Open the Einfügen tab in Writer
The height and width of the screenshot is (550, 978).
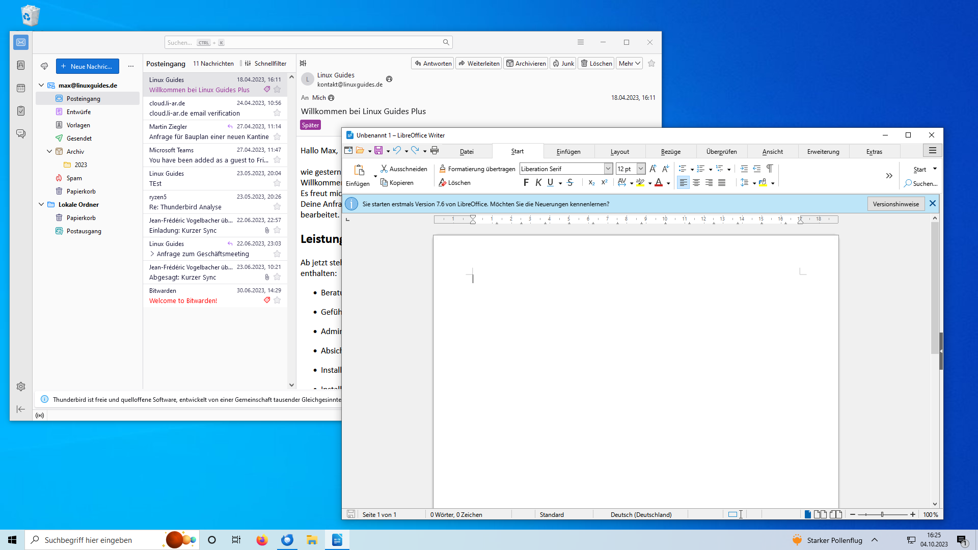pos(568,151)
